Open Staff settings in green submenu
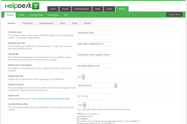The width and height of the screenshot is (187, 124). [66, 15]
